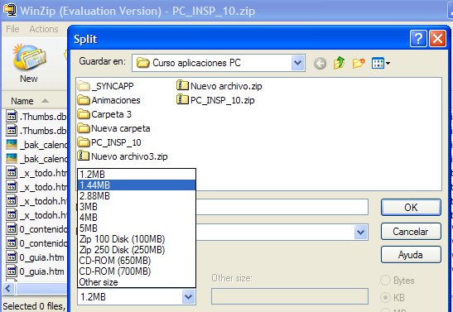Image resolution: width=453 pixels, height=312 pixels.
Task: Select PC_INSP_10.zip file in dialog
Action: click(x=215, y=100)
